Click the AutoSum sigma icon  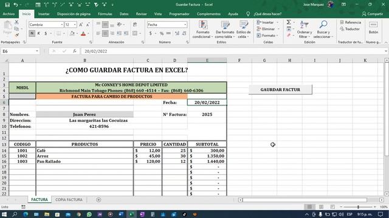tap(289, 22)
